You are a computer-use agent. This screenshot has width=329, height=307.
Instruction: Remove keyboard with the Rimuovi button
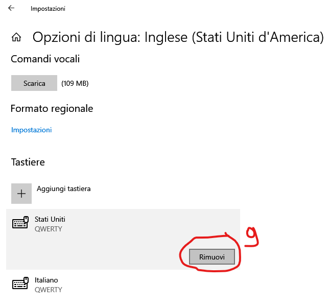tap(212, 257)
